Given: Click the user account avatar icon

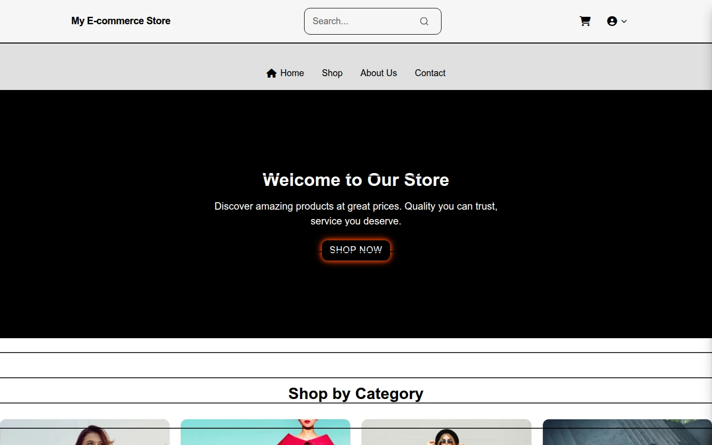Looking at the screenshot, I should tap(612, 21).
